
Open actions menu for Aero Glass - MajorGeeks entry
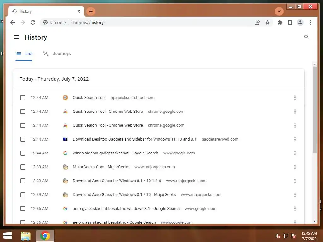pyautogui.click(x=295, y=195)
